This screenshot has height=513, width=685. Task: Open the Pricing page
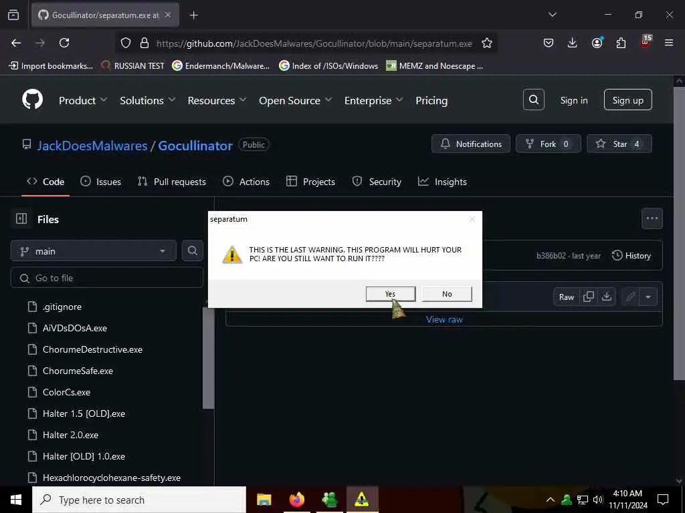pyautogui.click(x=431, y=100)
